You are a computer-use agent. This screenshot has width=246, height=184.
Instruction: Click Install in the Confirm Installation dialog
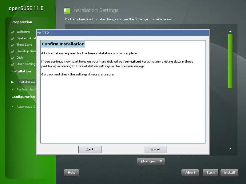tap(156, 149)
